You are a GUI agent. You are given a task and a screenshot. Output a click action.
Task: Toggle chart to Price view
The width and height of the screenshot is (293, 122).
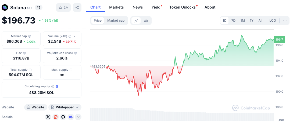coord(98,21)
